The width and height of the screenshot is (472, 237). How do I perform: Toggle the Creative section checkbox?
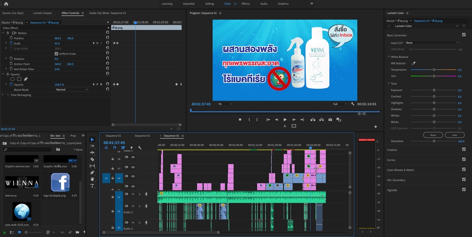coord(464,149)
